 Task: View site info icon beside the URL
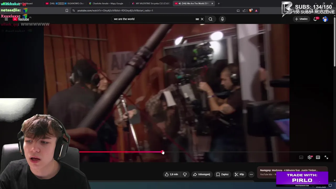pos(73,10)
